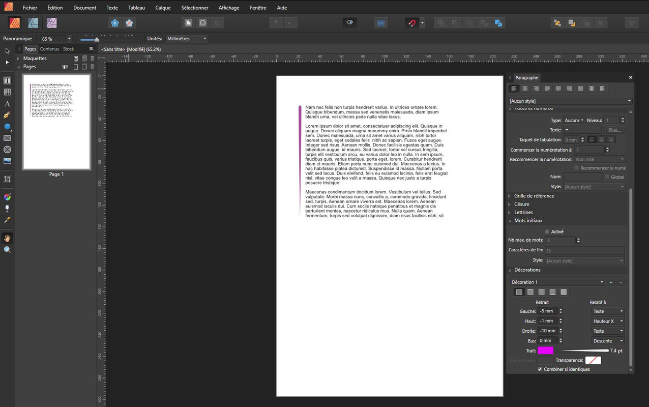649x407 pixels.
Task: Open the Texte menu
Action: pos(112,8)
